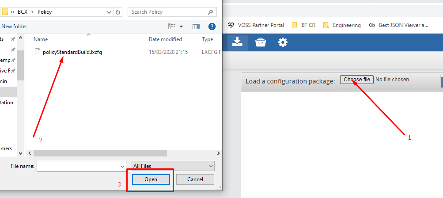The height and width of the screenshot is (198, 443).
Task: Click the download/import icon in blue toolbar
Action: [x=237, y=42]
